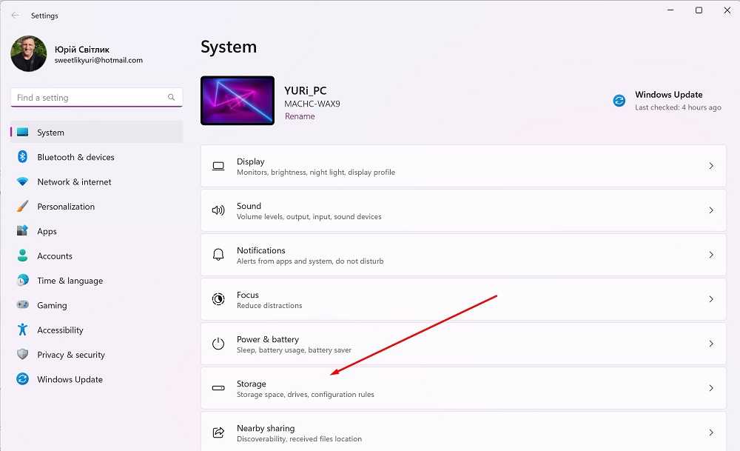740x451 pixels.
Task: Open Storage row chevron
Action: [x=711, y=388]
